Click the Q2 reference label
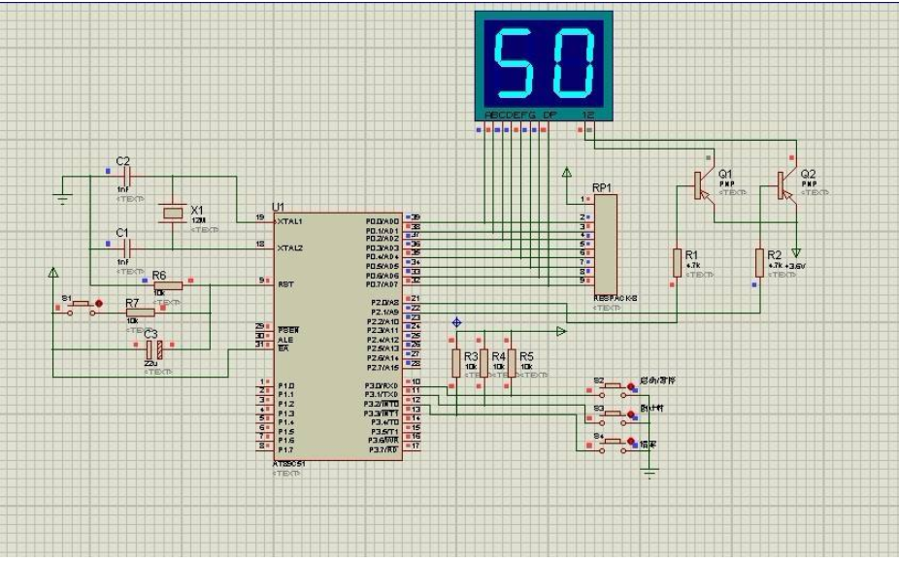 pyautogui.click(x=808, y=174)
